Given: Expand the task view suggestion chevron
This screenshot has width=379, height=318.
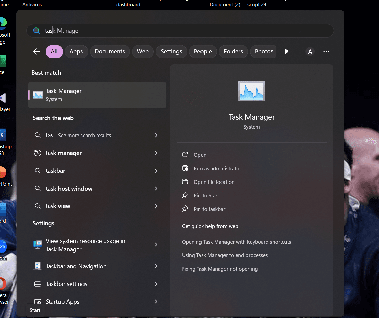Looking at the screenshot, I should (156, 206).
